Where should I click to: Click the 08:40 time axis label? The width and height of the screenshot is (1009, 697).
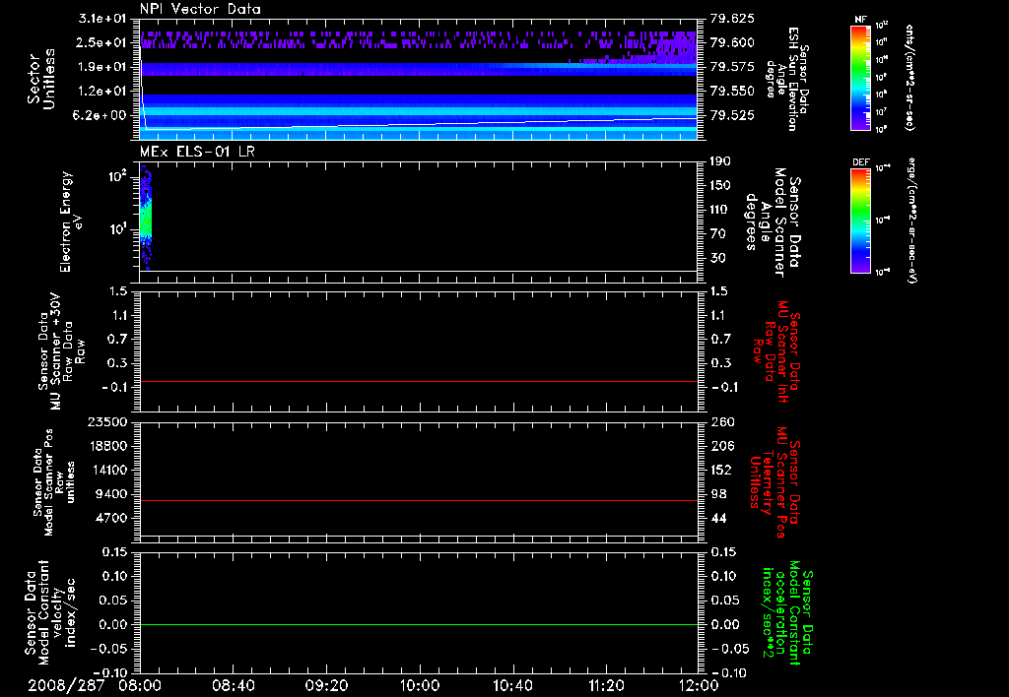pos(233,685)
